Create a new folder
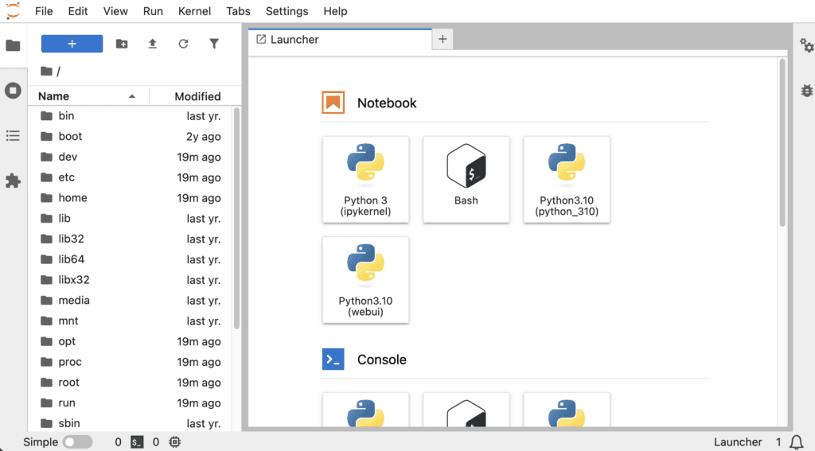Viewport: 815px width, 451px height. tap(122, 44)
